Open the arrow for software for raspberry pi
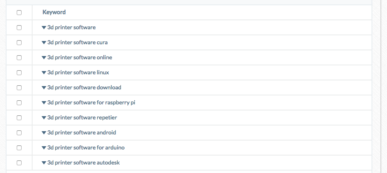 44,103
